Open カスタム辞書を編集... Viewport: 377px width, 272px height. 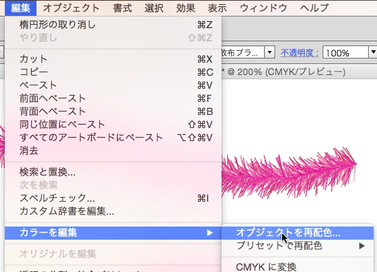(x=113, y=211)
